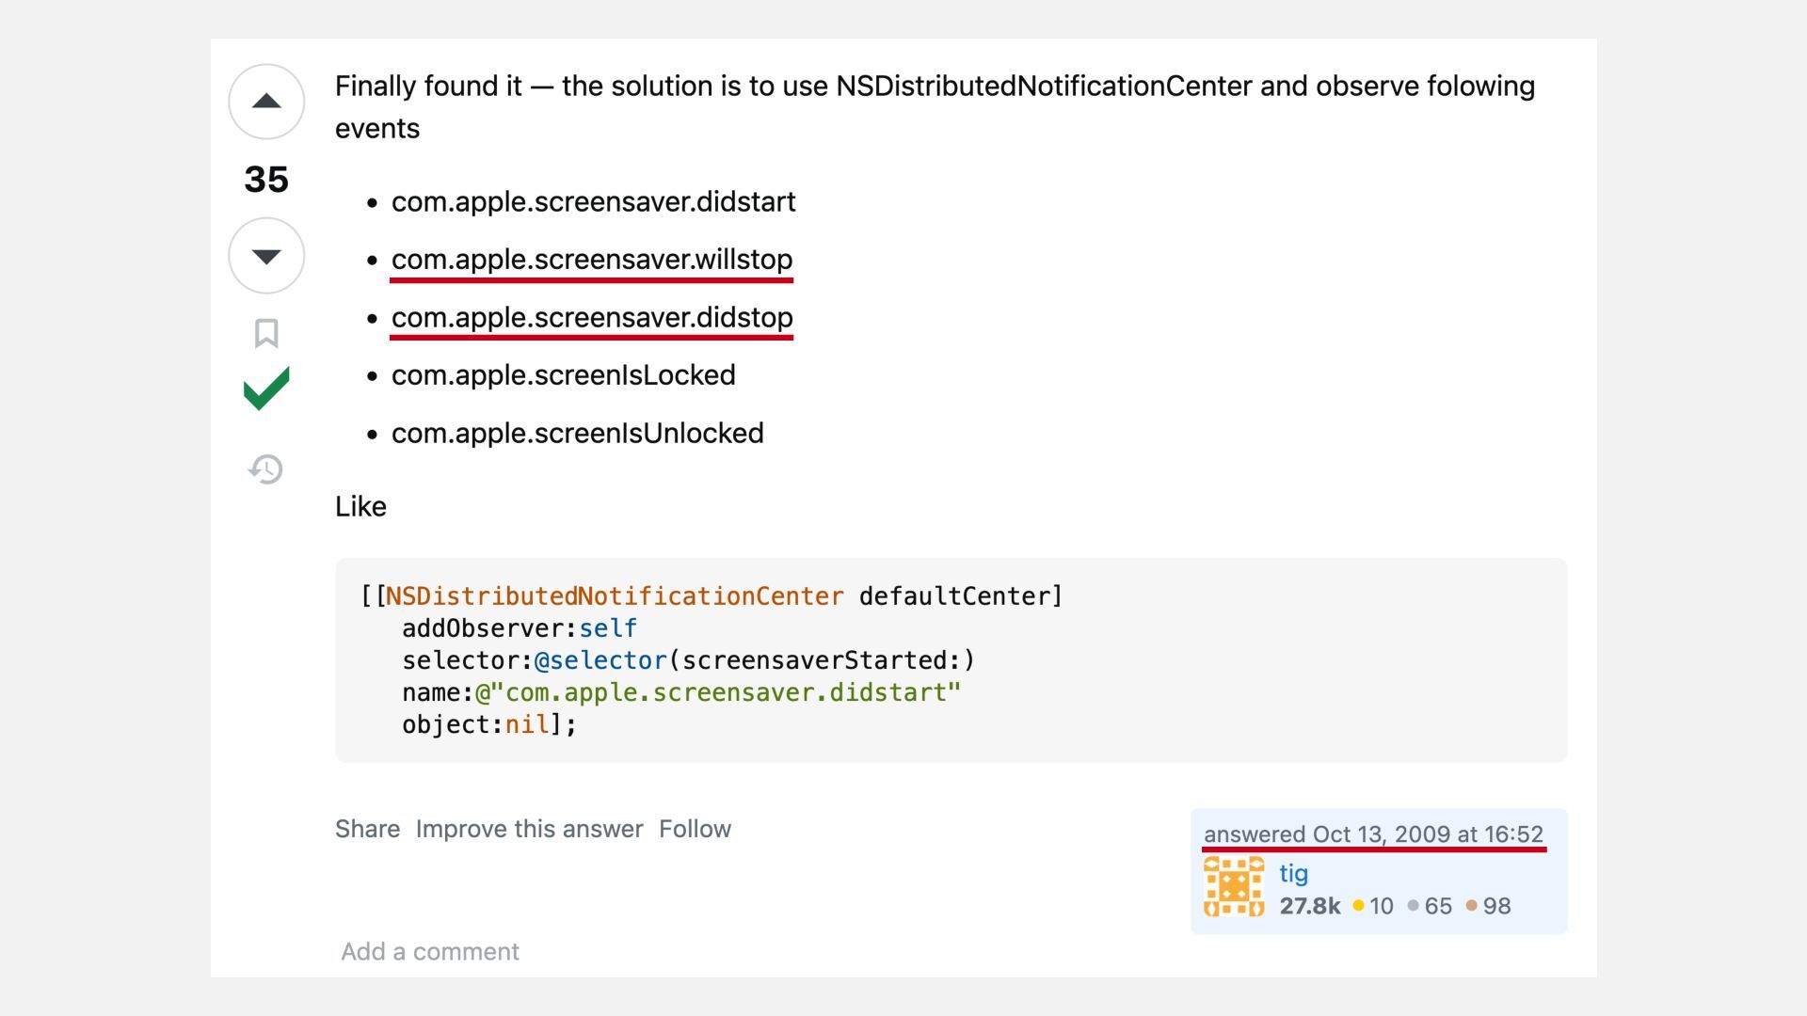Image resolution: width=1807 pixels, height=1016 pixels.
Task: Bookmark this answer
Action: coord(266,333)
